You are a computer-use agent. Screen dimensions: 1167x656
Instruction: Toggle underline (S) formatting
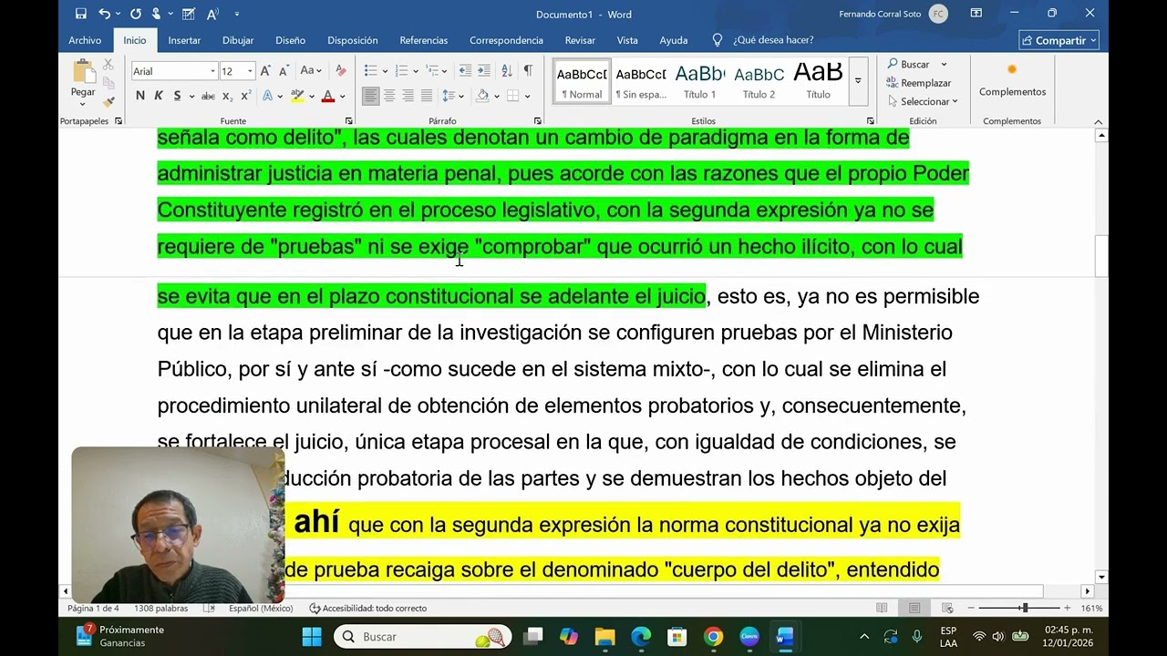click(177, 96)
